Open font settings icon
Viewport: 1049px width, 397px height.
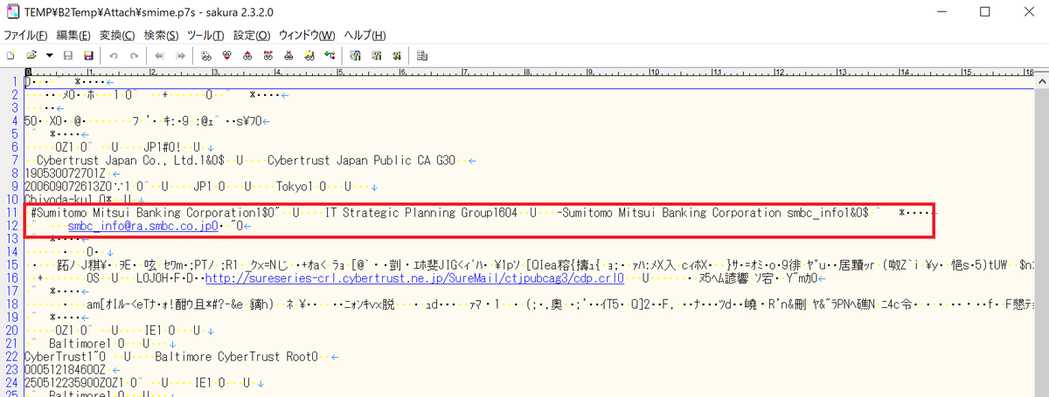click(x=396, y=55)
